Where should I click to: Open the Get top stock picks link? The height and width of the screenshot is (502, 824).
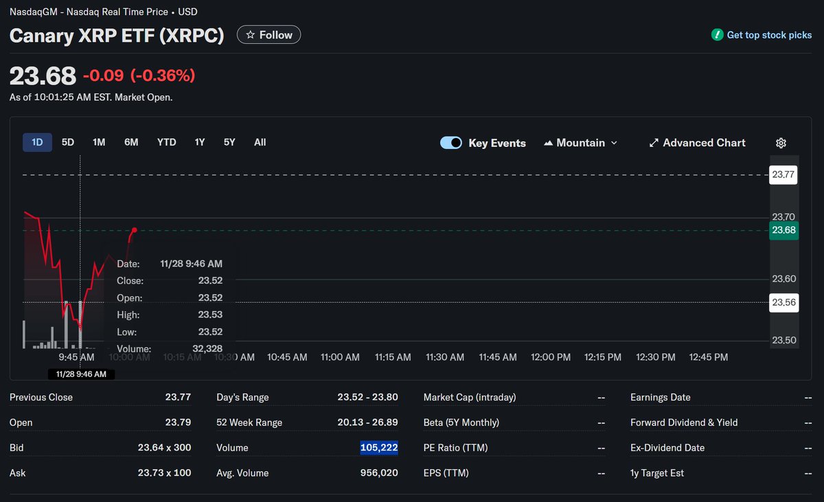pos(762,35)
